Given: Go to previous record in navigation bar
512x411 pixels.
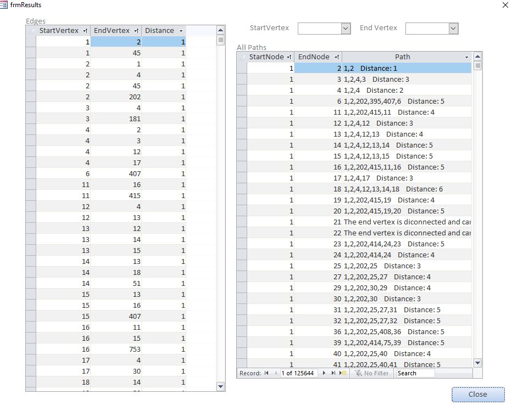Looking at the screenshot, I should point(276,373).
